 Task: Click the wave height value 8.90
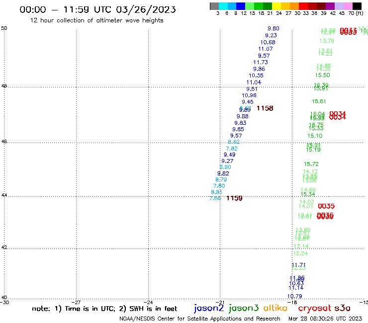(x=225, y=167)
